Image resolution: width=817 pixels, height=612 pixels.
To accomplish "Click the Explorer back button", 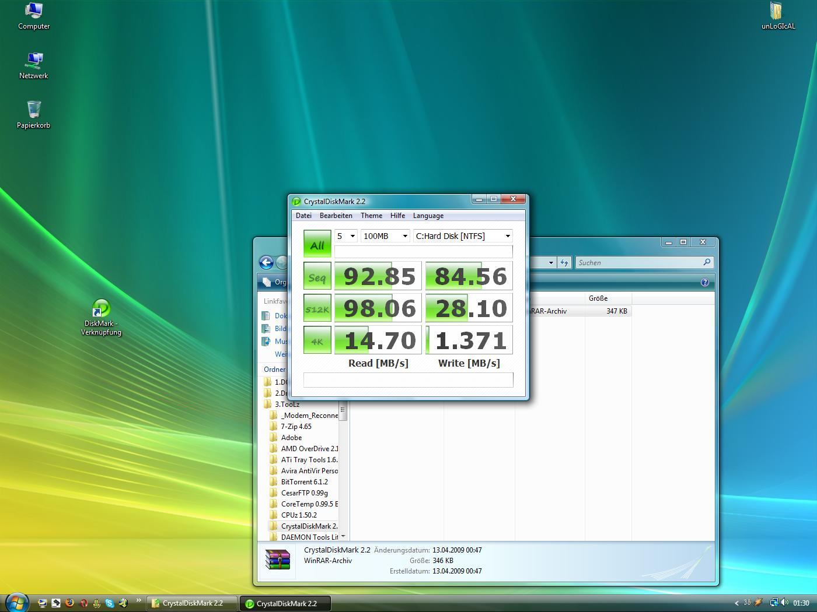I will point(267,263).
